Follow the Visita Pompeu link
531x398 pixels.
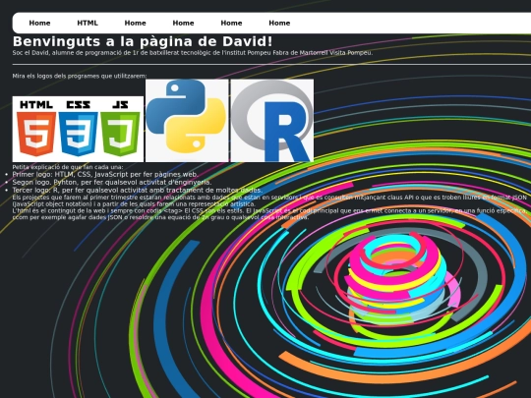pyautogui.click(x=350, y=53)
